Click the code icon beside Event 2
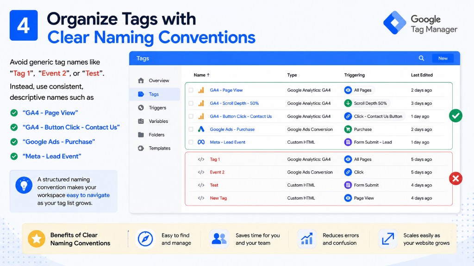This screenshot has width=474, height=266. coord(201,172)
